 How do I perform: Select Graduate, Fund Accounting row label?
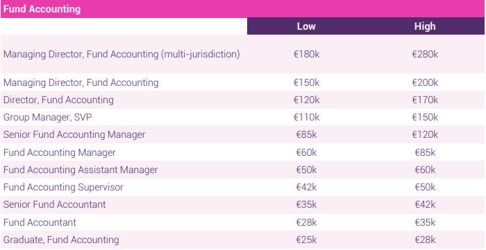pyautogui.click(x=61, y=240)
